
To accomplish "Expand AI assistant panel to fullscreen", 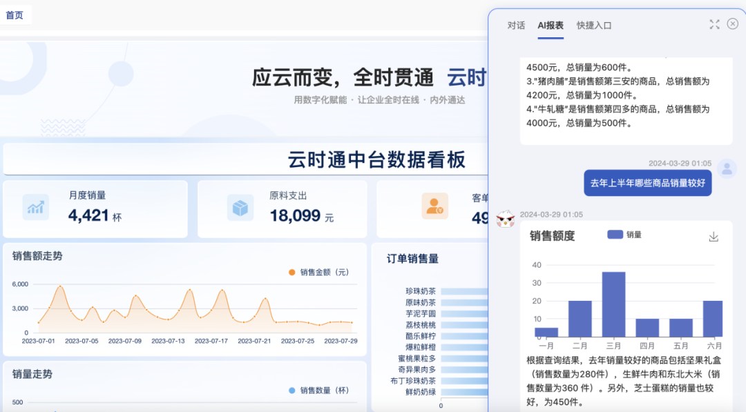I will [x=714, y=24].
